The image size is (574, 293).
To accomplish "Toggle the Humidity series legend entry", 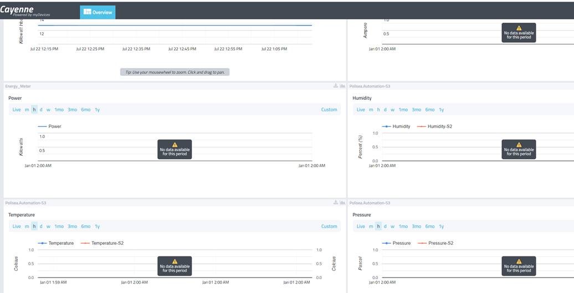I will tap(396, 126).
